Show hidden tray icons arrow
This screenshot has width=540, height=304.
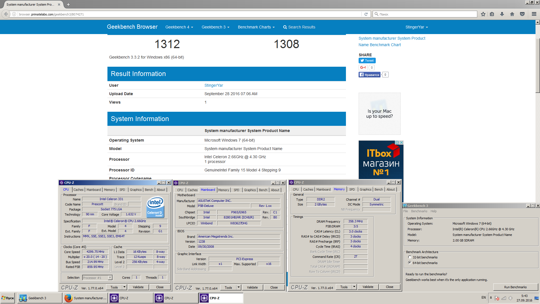pos(491,298)
